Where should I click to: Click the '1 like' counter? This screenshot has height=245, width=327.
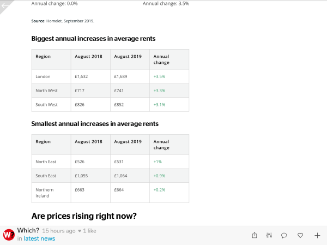pyautogui.click(x=87, y=231)
